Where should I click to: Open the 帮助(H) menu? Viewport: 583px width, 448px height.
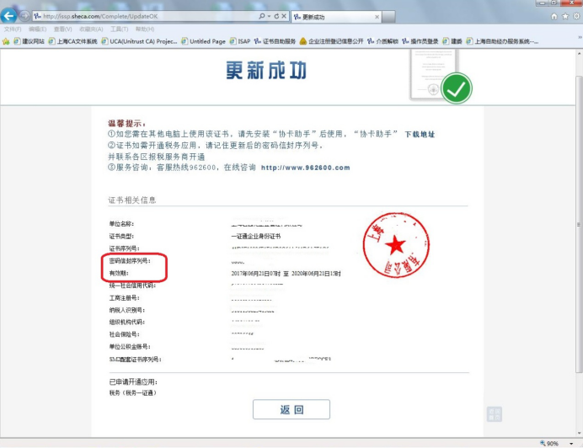click(x=144, y=29)
